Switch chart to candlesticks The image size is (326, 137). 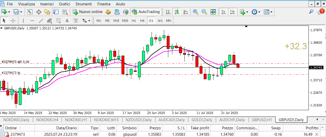tap(177, 12)
